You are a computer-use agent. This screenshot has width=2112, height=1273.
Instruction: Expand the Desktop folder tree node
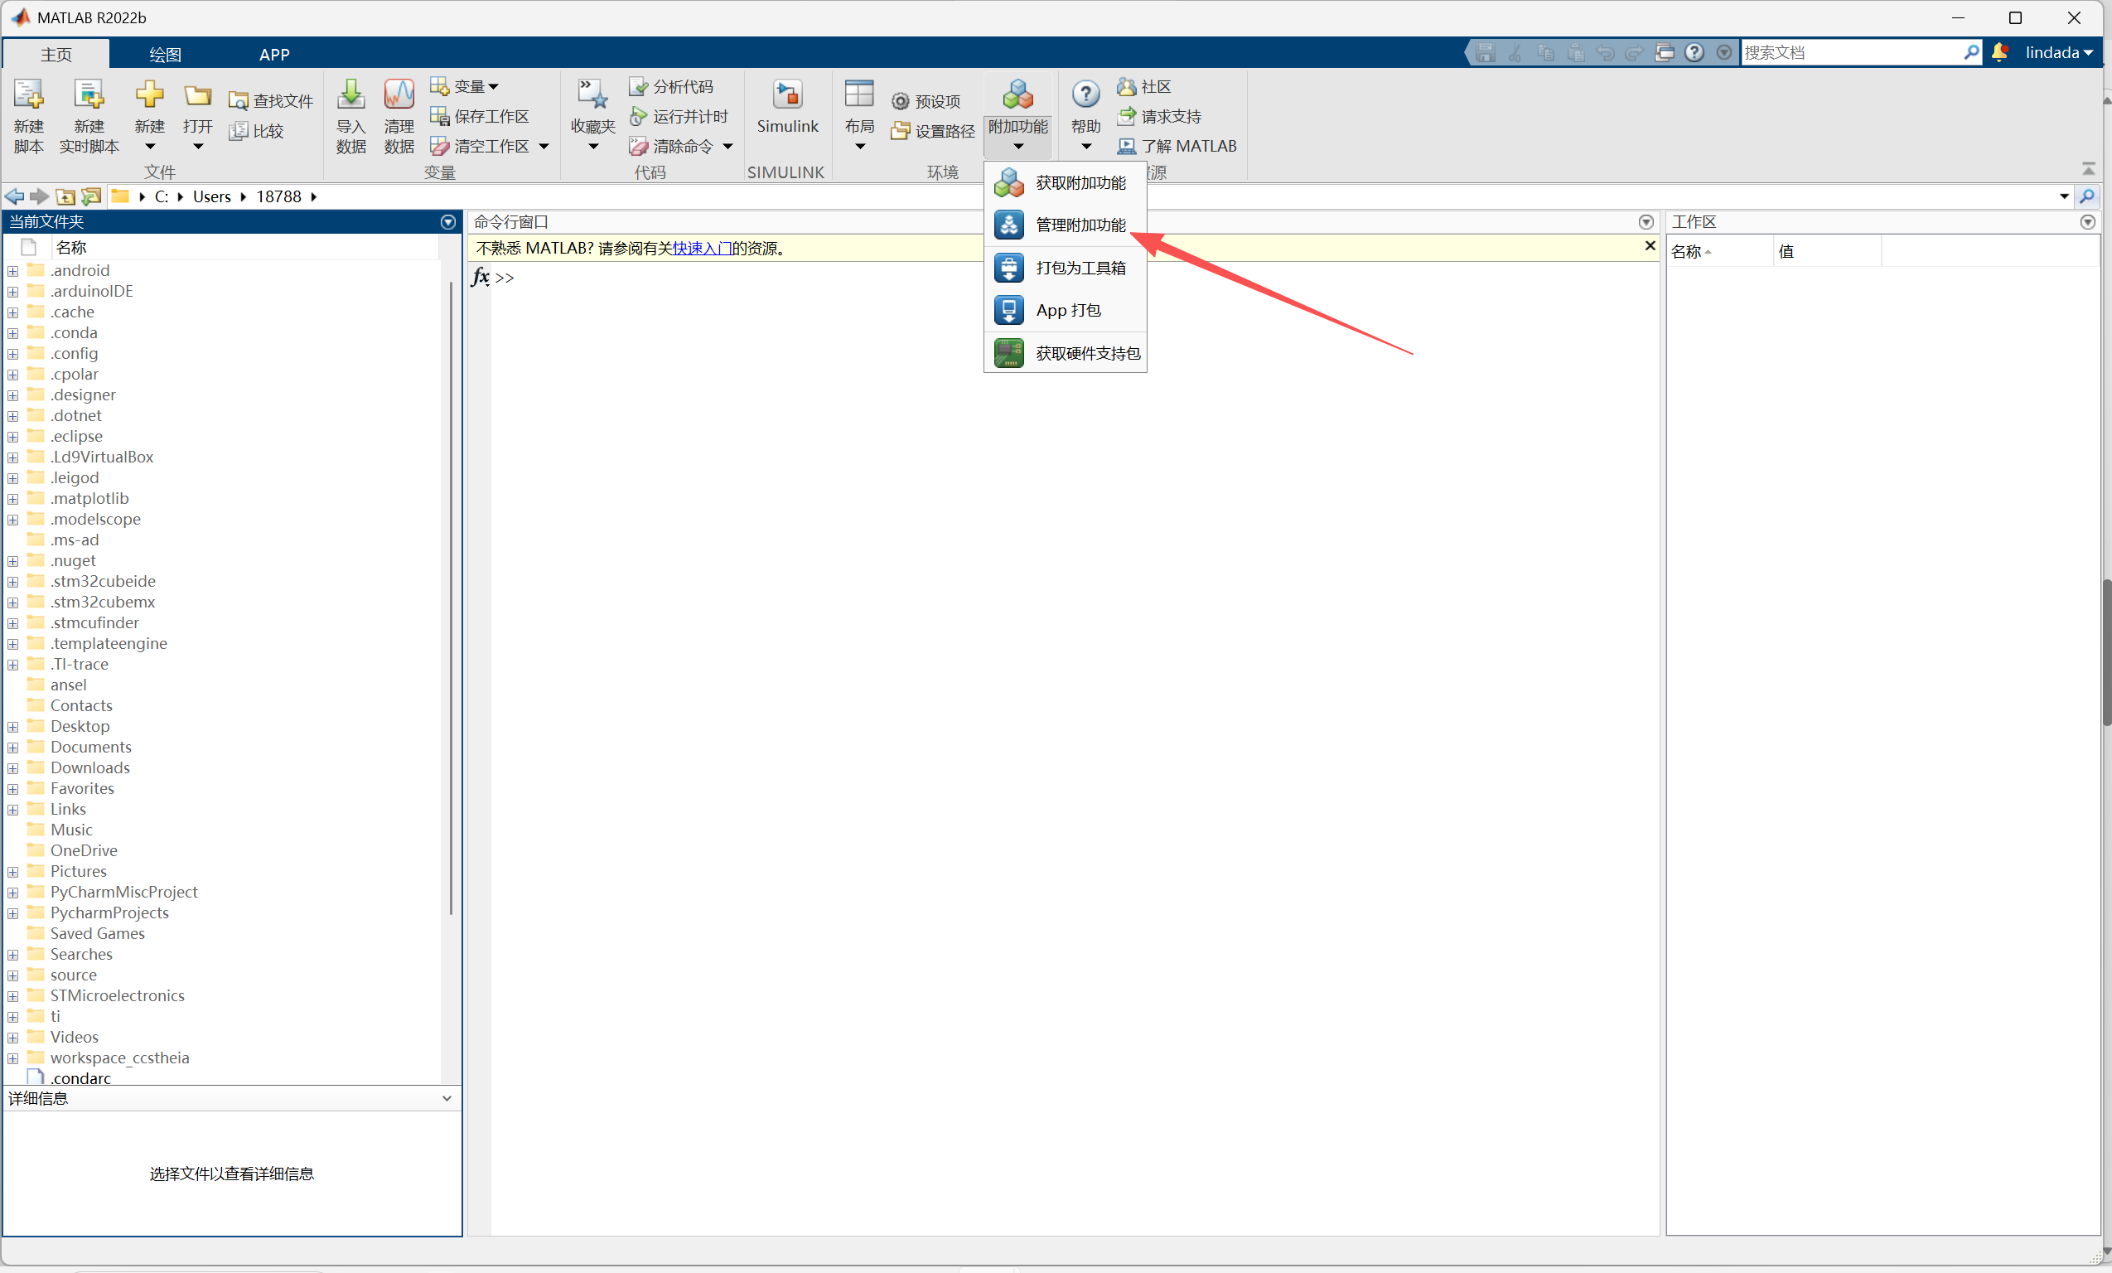(13, 727)
